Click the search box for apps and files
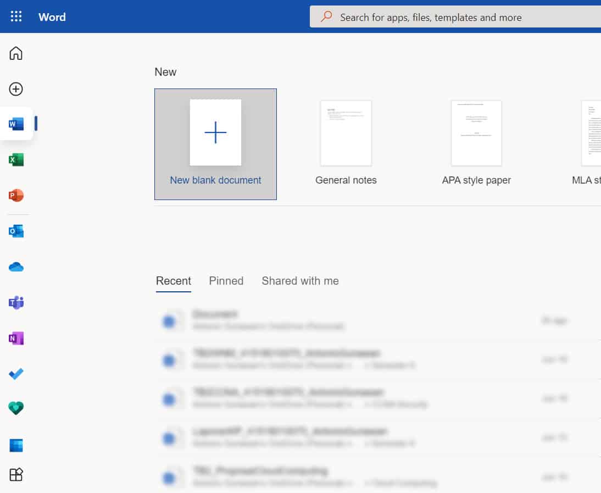The image size is (601, 493). pyautogui.click(x=439, y=17)
